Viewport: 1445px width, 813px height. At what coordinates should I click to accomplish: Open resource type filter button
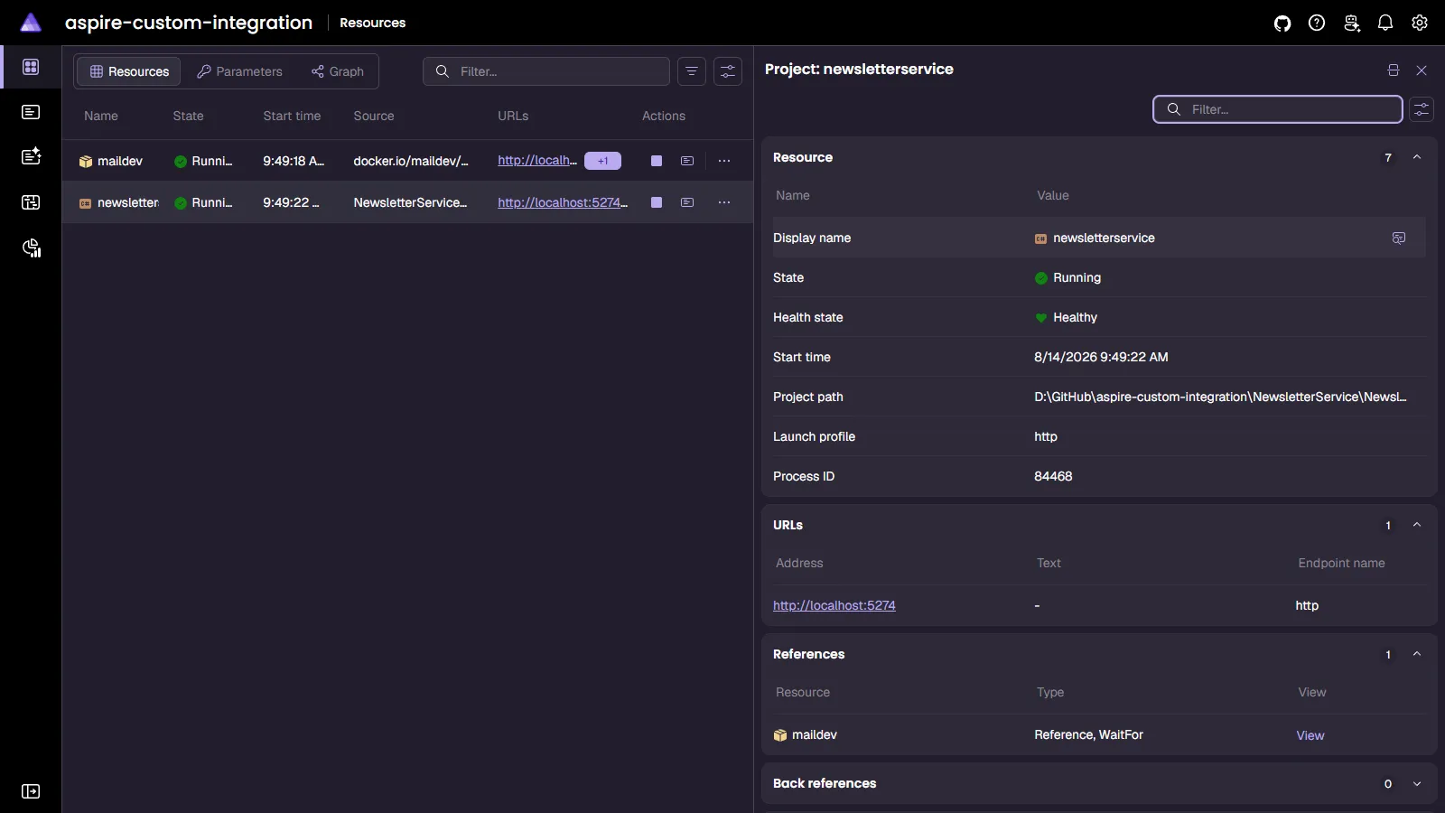coord(692,71)
